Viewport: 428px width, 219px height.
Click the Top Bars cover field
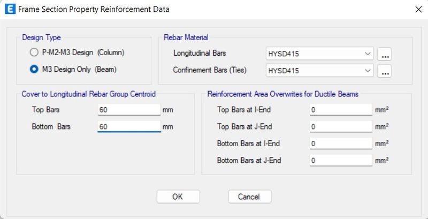129,110
